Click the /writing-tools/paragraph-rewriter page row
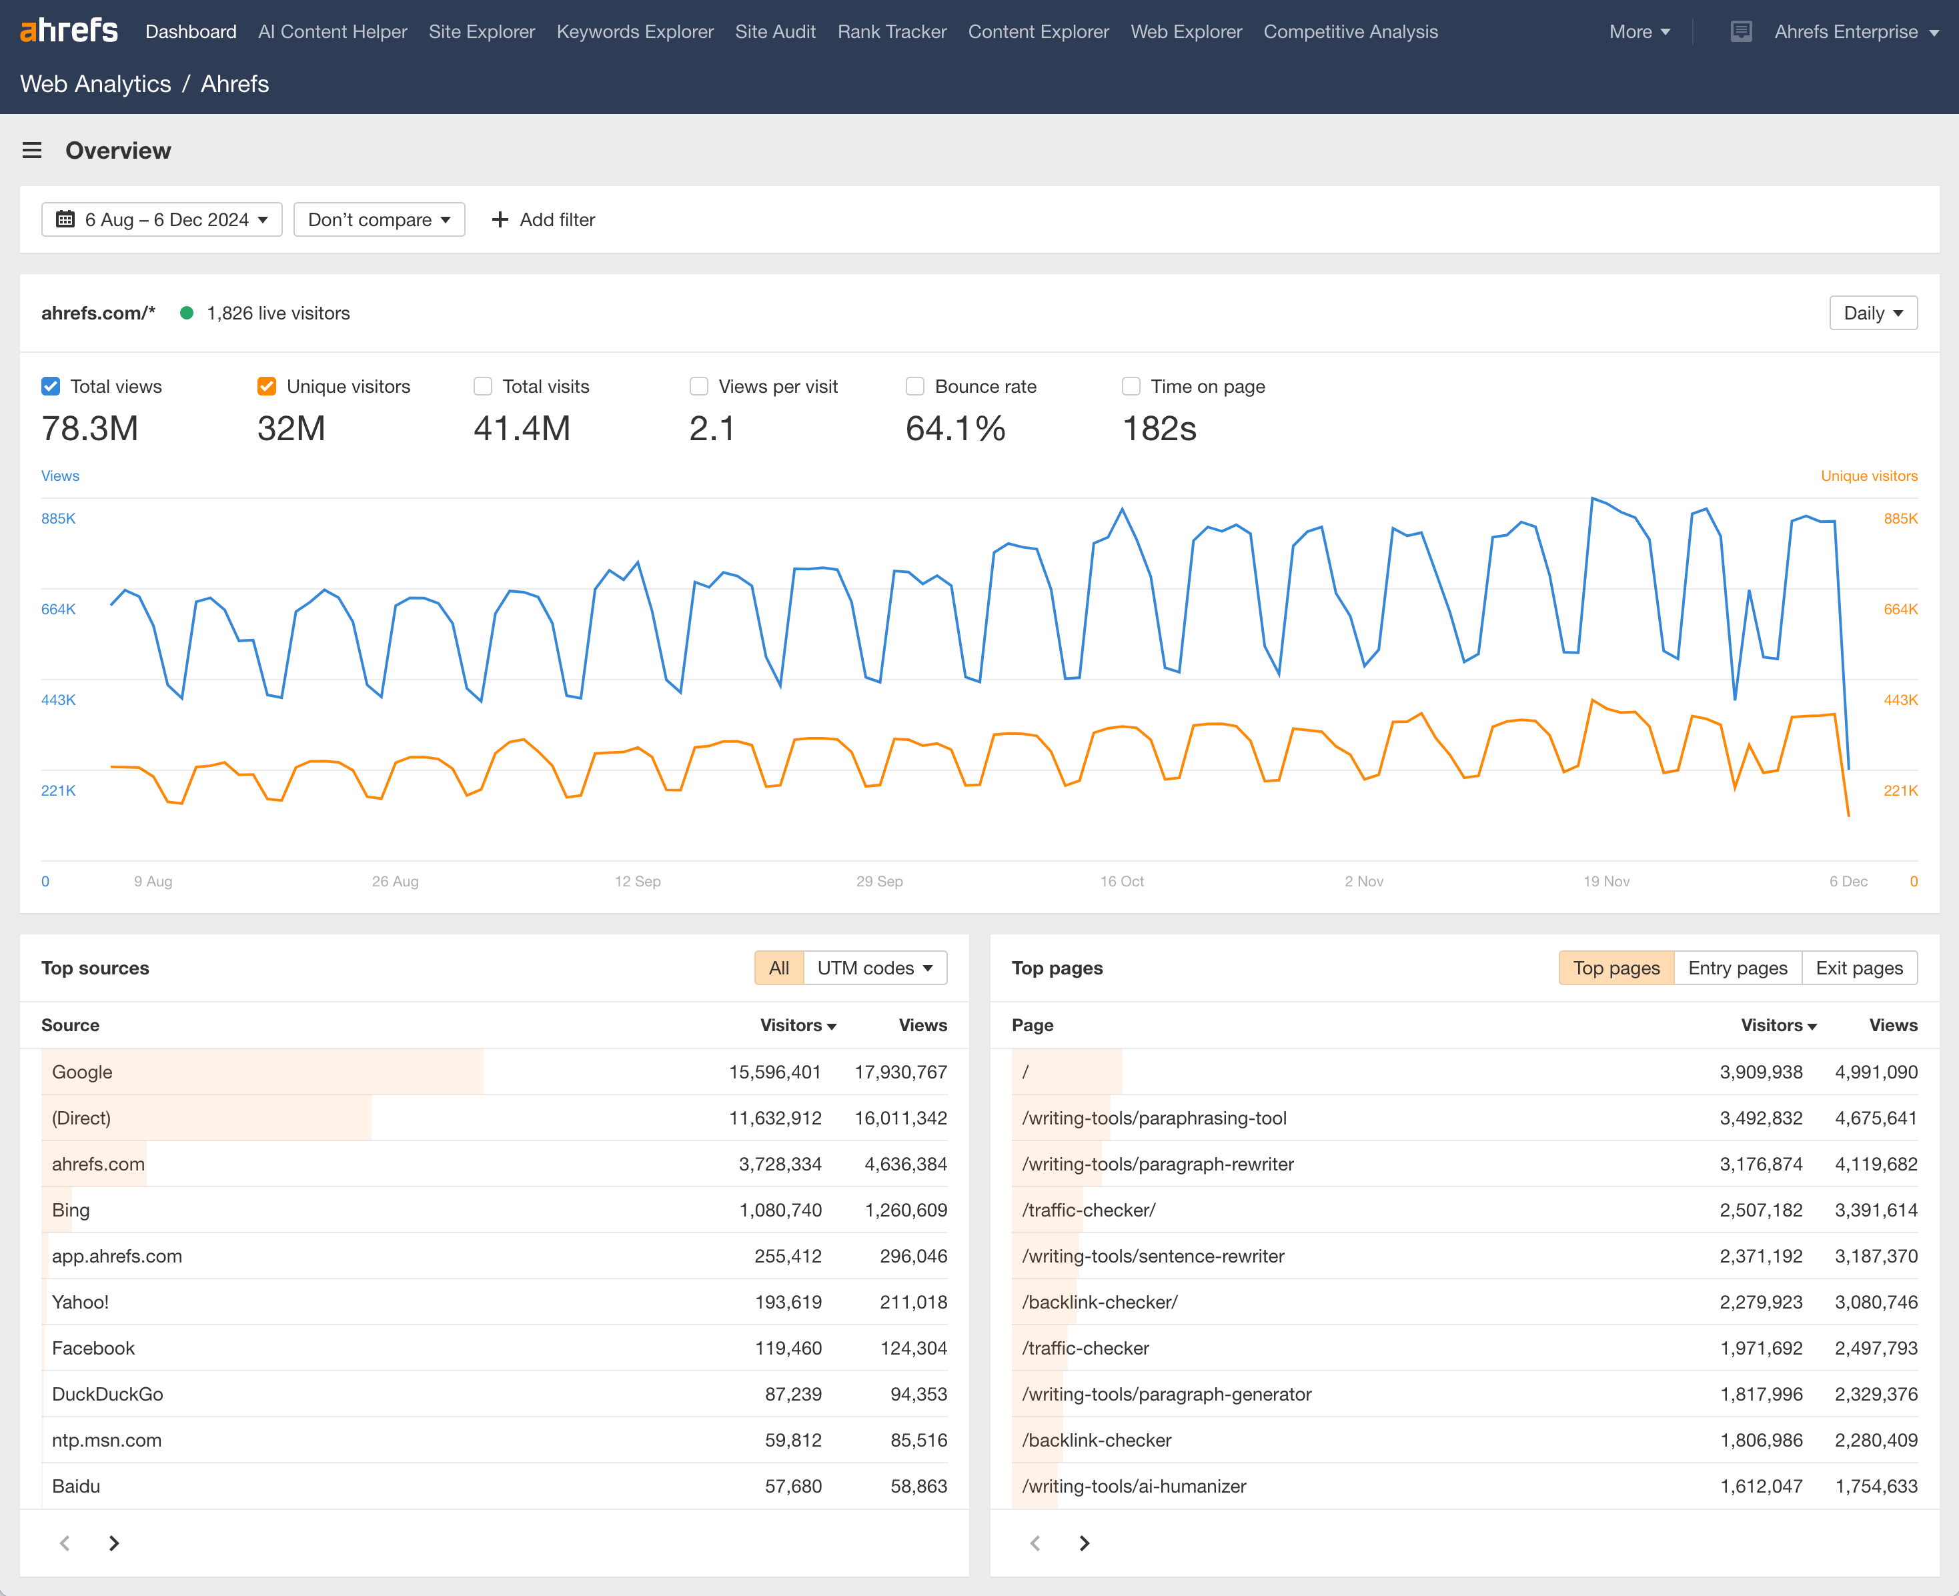The height and width of the screenshot is (1596, 1959). 1465,1164
